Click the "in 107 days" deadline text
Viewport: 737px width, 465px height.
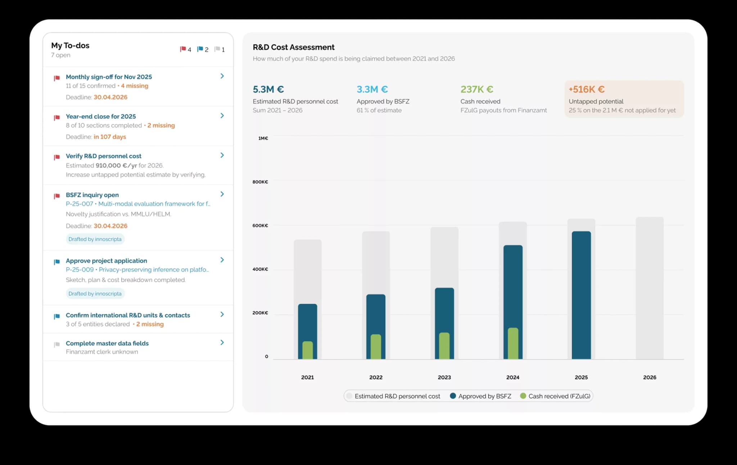coord(110,137)
